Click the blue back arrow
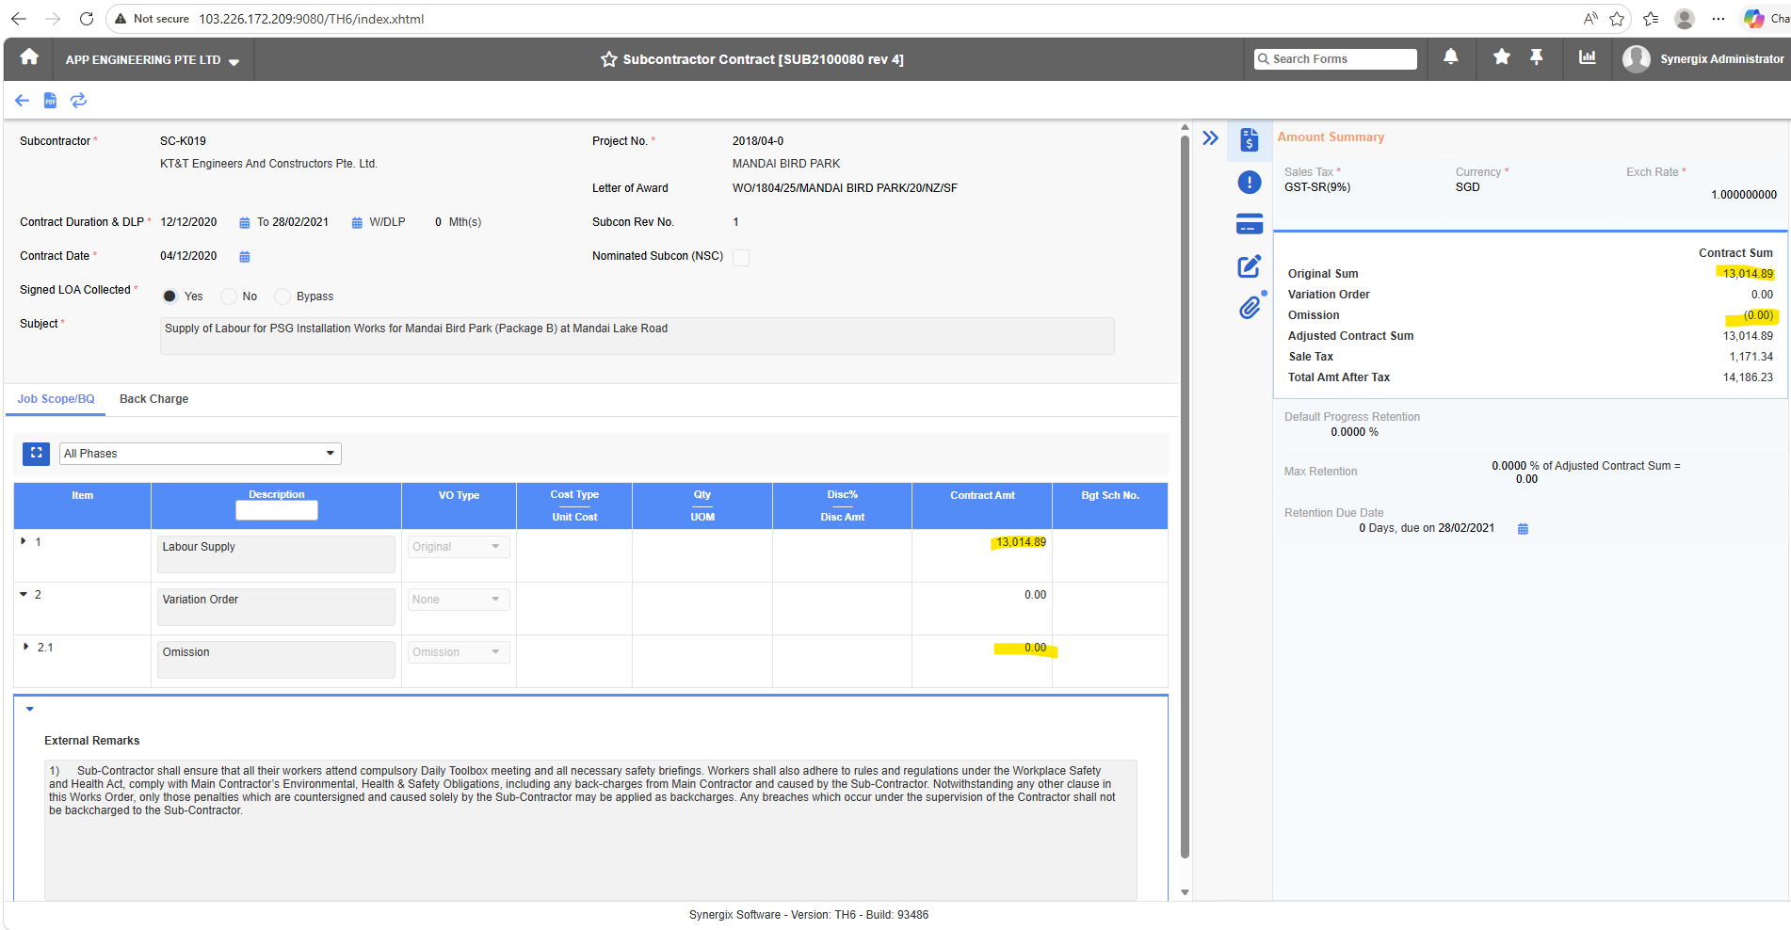Viewport: 1791px width, 930px height. coord(22,100)
